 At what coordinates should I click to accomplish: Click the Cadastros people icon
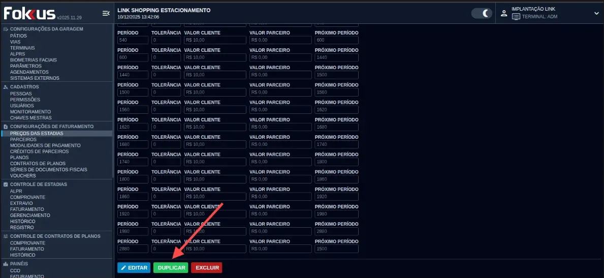coord(5,87)
